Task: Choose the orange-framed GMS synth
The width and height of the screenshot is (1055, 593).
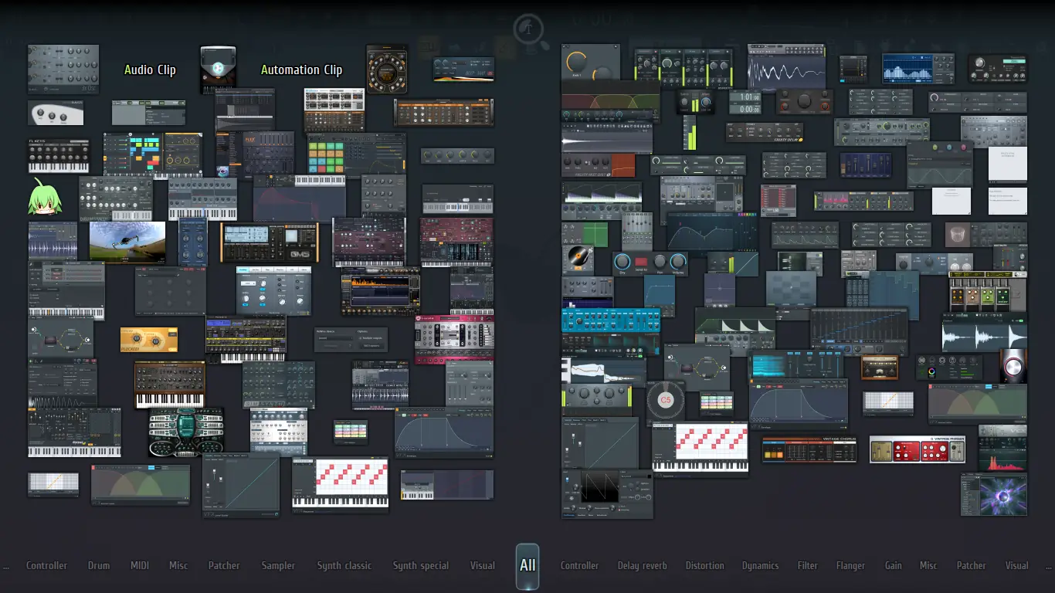Action: pos(270,242)
